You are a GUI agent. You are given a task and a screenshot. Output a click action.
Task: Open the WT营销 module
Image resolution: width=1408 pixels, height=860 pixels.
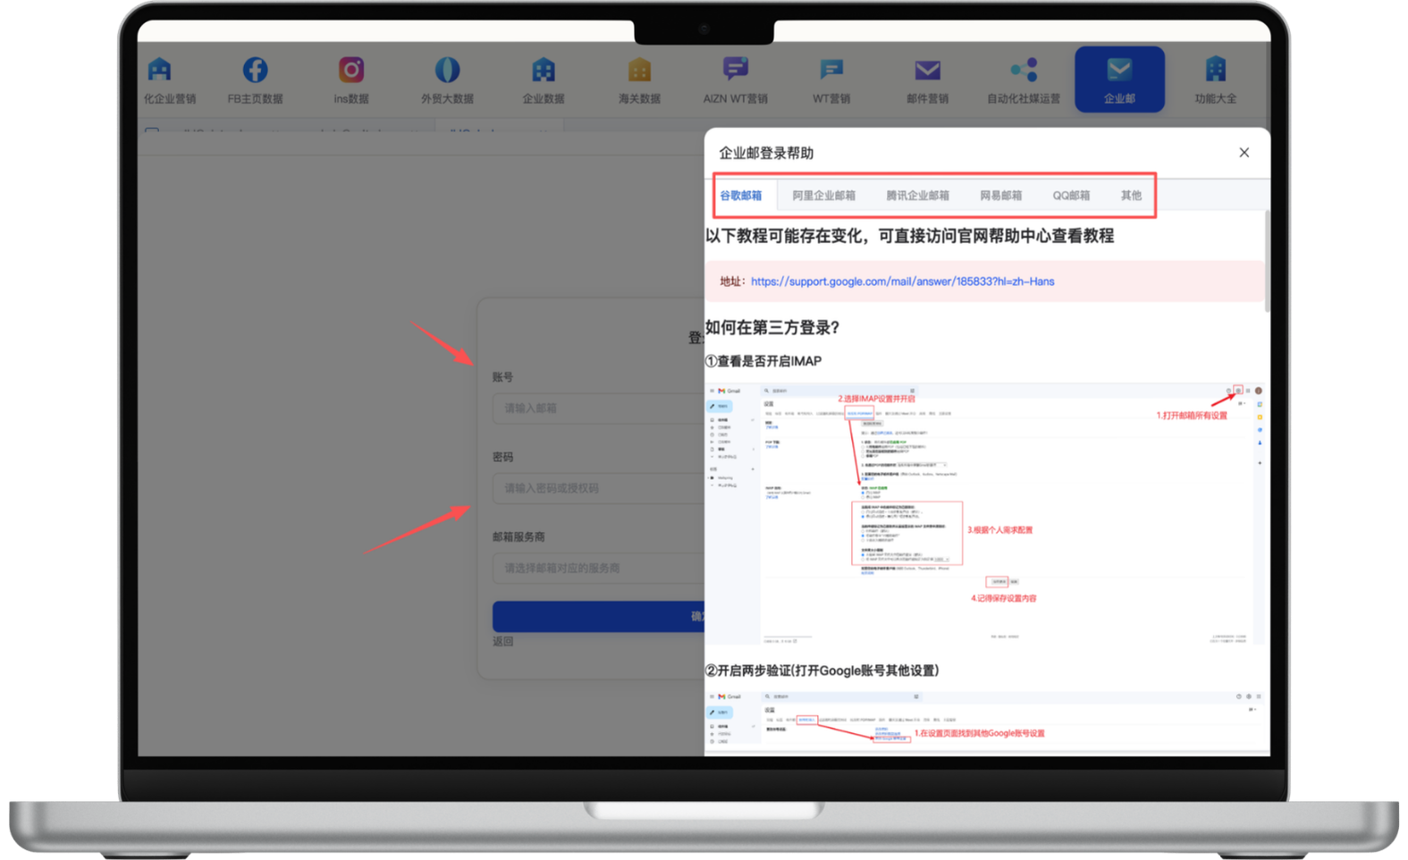click(x=831, y=80)
